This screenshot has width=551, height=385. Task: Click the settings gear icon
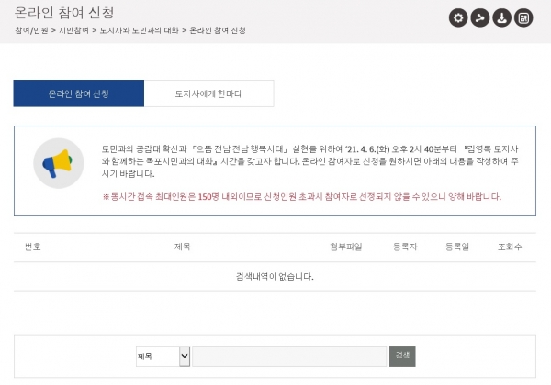456,17
